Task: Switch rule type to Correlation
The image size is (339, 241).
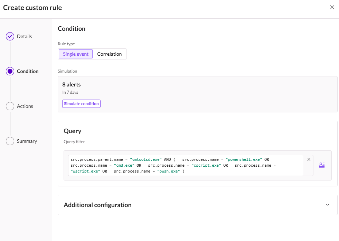Action: click(110, 54)
